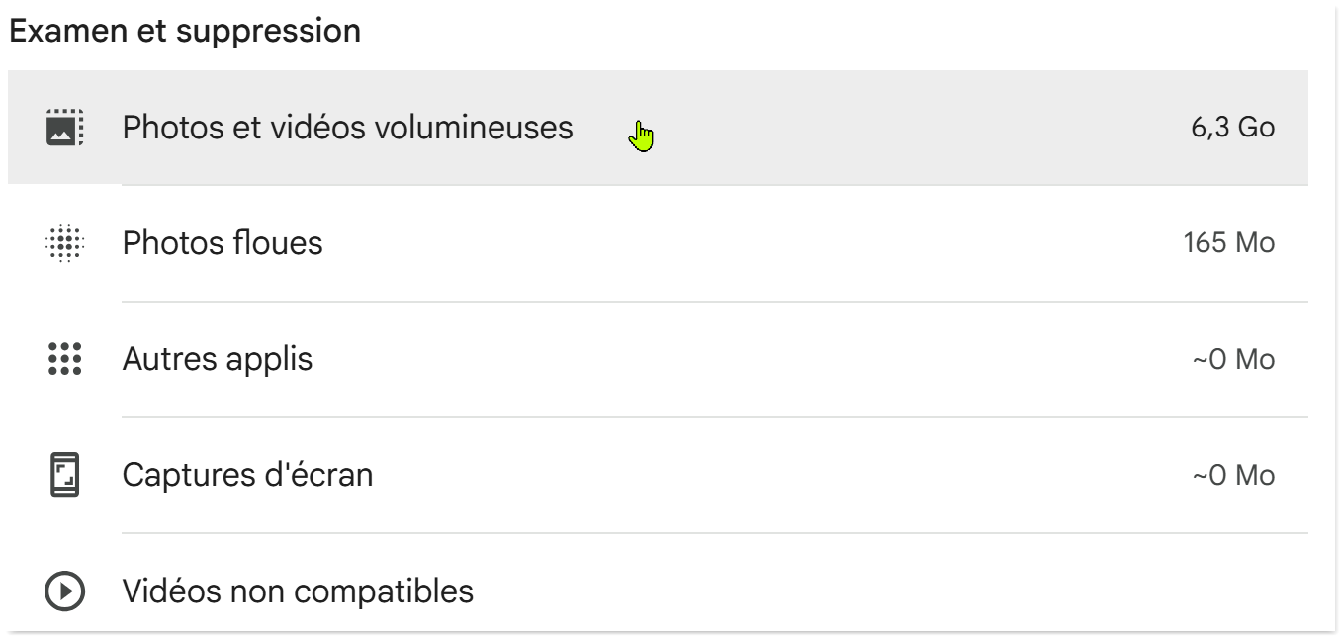This screenshot has width=1340, height=636.
Task: Click blank area of the Photos floues row
Action: (x=742, y=243)
